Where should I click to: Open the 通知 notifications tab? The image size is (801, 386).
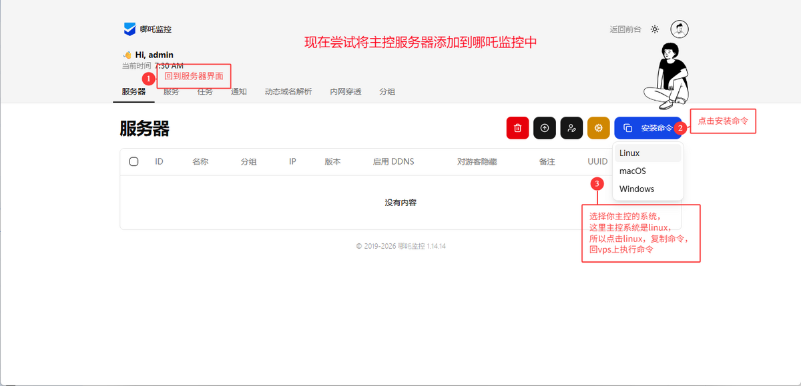(239, 92)
